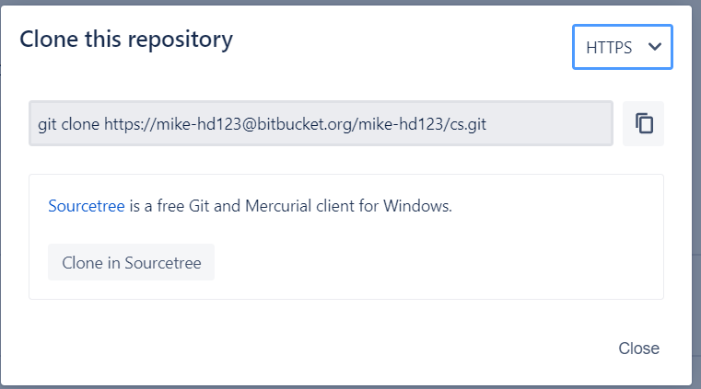The width and height of the screenshot is (701, 389).
Task: Select the git clone URL field
Action: click(321, 123)
